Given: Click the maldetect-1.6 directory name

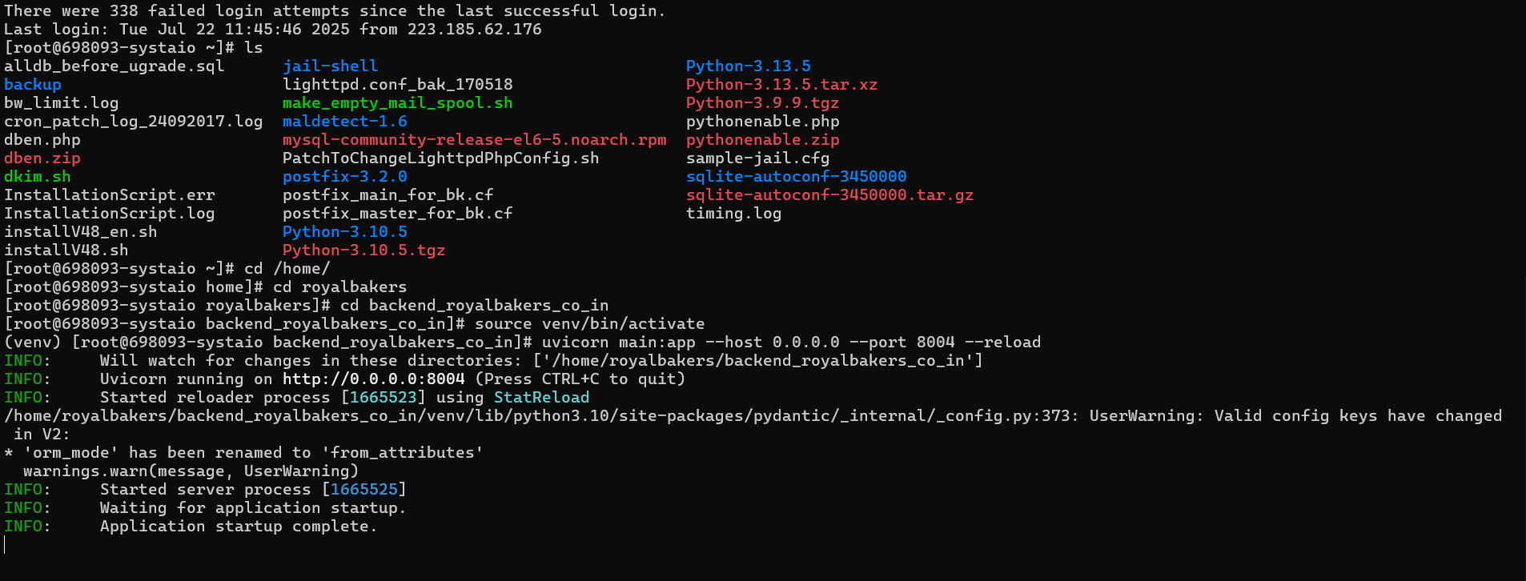Looking at the screenshot, I should tap(344, 122).
